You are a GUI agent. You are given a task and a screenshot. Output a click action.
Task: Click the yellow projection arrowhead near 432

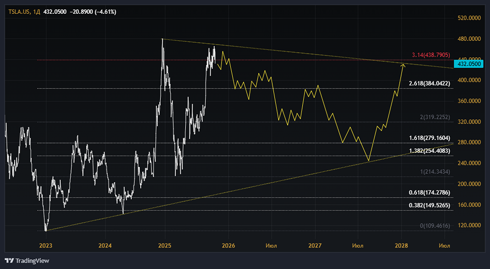(403, 65)
